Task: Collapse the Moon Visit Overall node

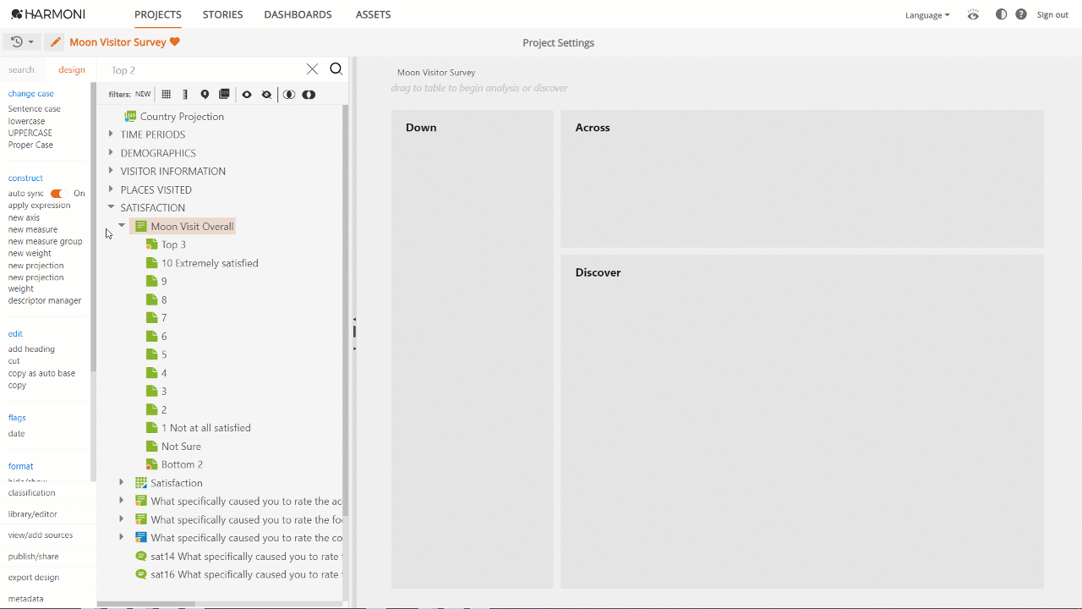Action: pyautogui.click(x=122, y=226)
